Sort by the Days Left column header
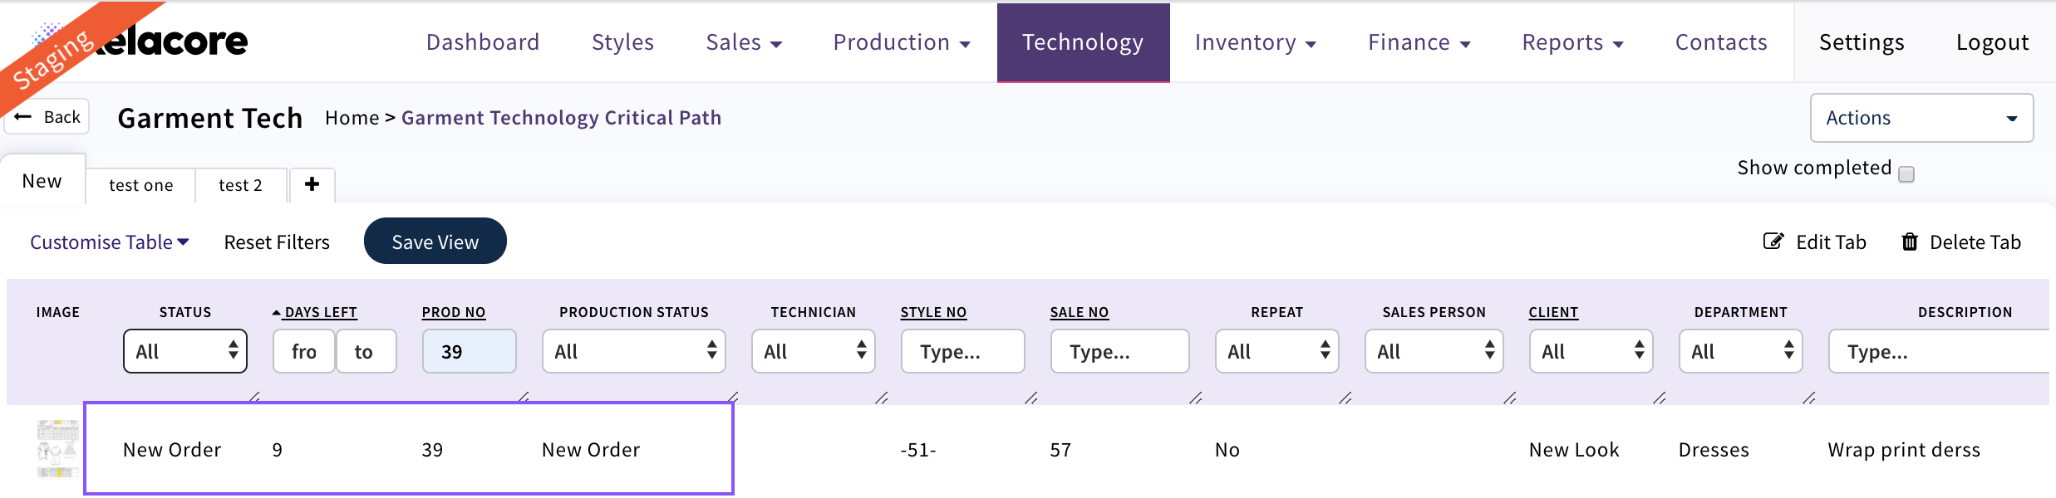 (x=320, y=312)
